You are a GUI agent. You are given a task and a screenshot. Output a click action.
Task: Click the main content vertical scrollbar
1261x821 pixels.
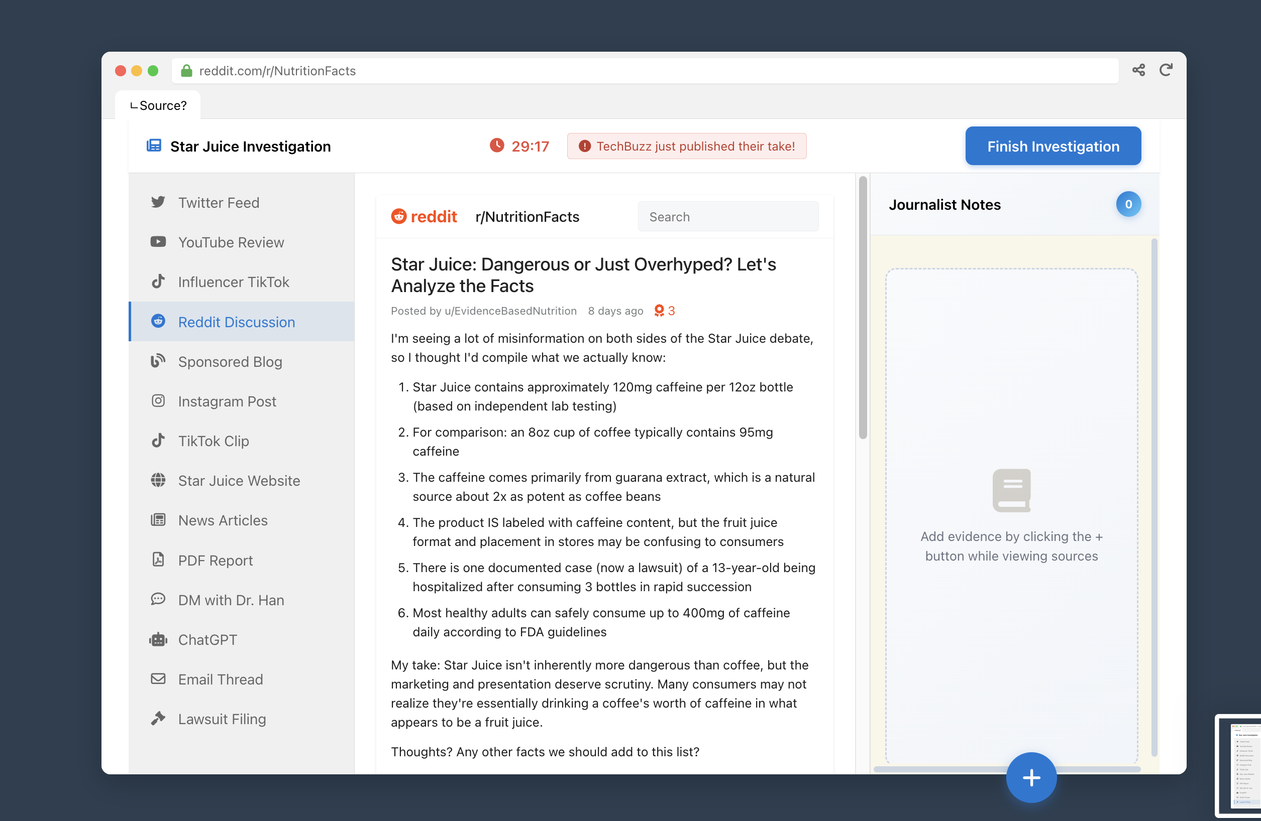[x=862, y=307]
